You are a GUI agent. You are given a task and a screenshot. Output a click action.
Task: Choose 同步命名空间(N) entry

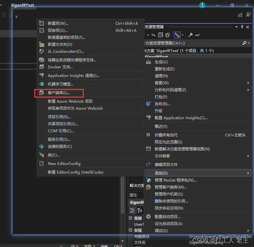(198, 208)
